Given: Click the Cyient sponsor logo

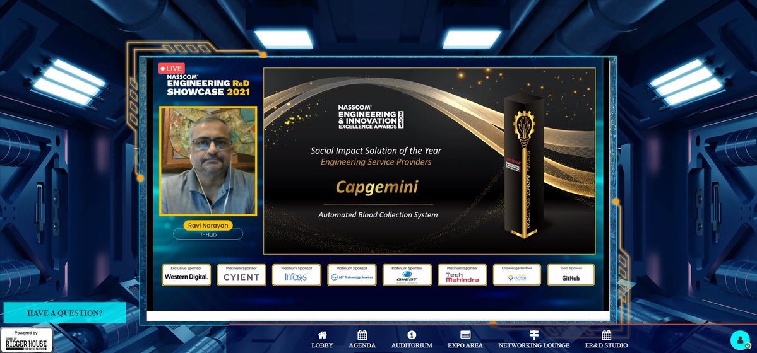Looking at the screenshot, I should click(241, 275).
